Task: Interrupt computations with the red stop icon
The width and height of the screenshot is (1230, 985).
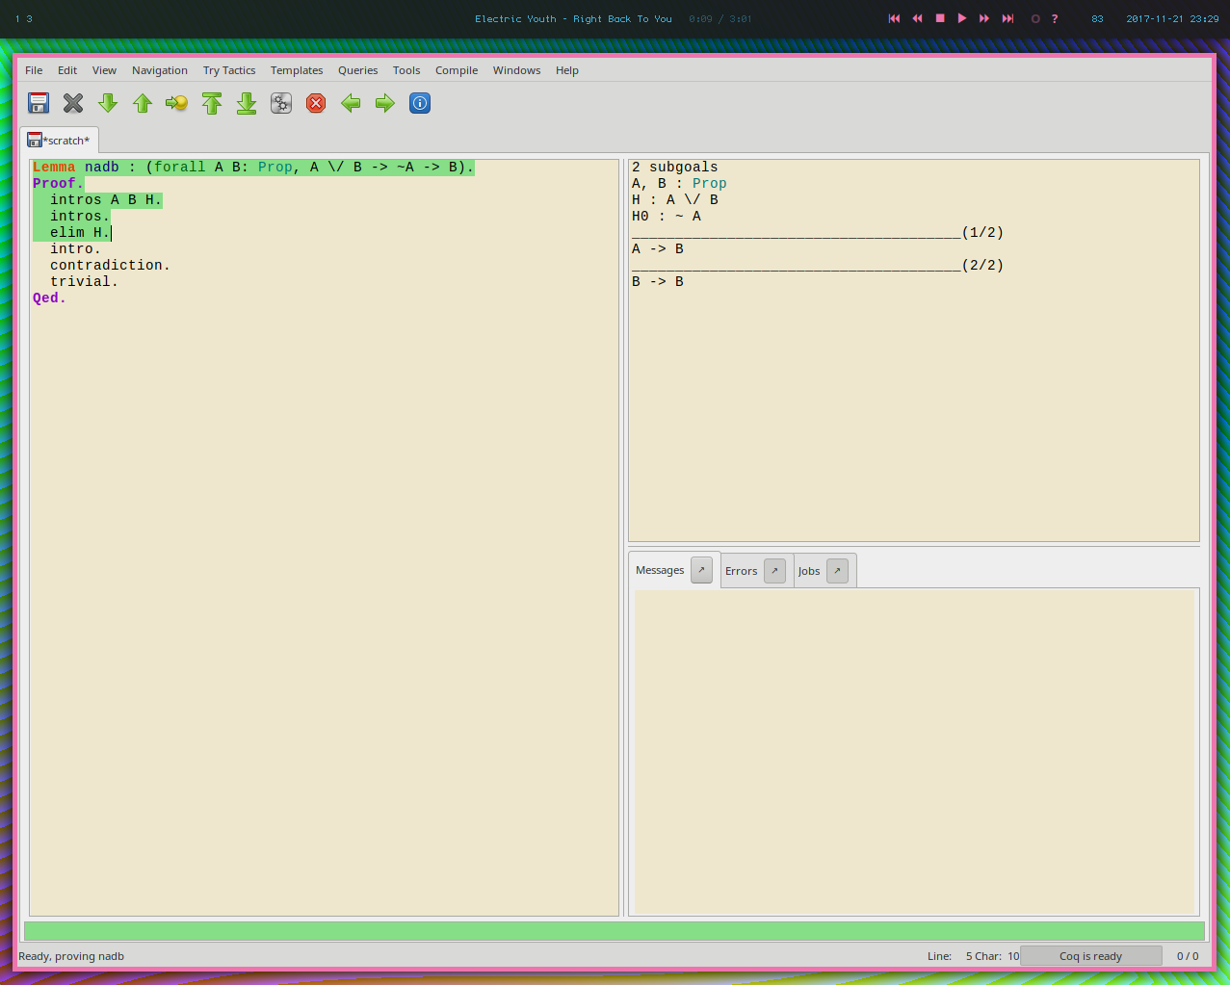Action: pos(316,103)
